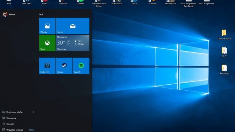The height and width of the screenshot is (132, 235).
Task: Launch the Battle.net tile
Action: (x=47, y=66)
